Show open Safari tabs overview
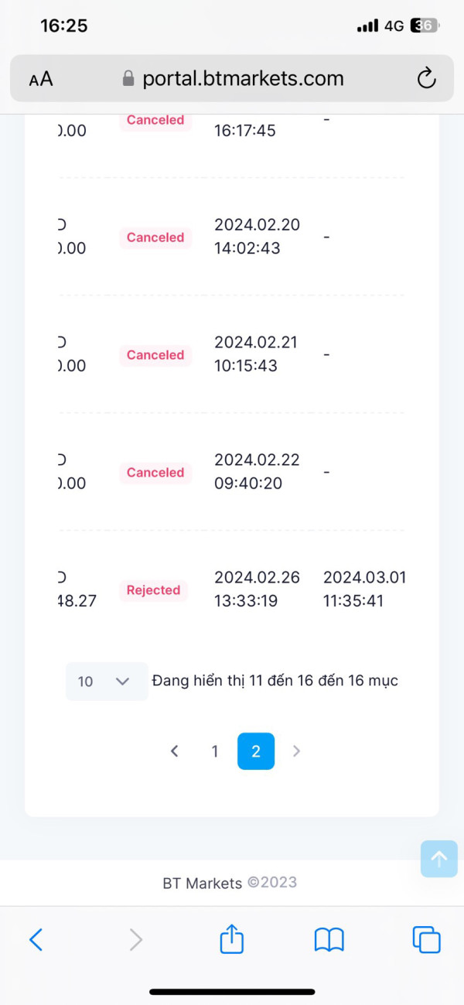 tap(426, 939)
